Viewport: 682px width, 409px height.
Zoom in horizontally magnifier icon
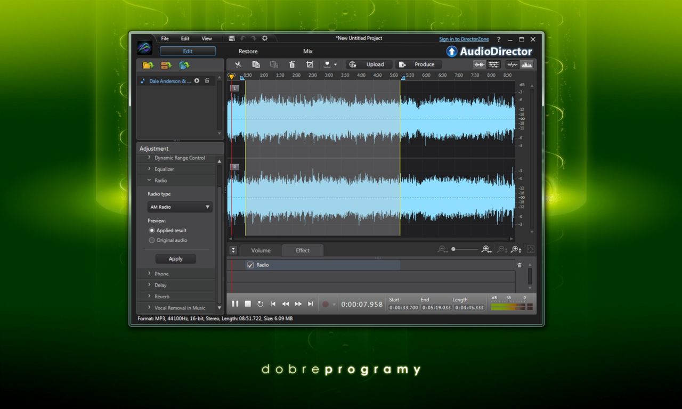point(485,249)
